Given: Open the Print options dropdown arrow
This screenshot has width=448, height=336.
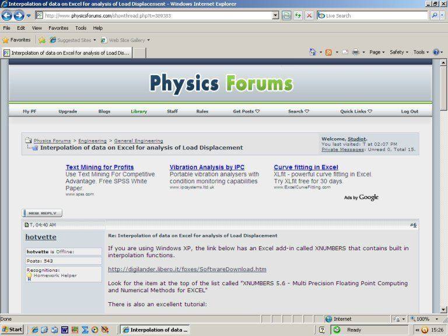Looking at the screenshot, I should [364, 52].
